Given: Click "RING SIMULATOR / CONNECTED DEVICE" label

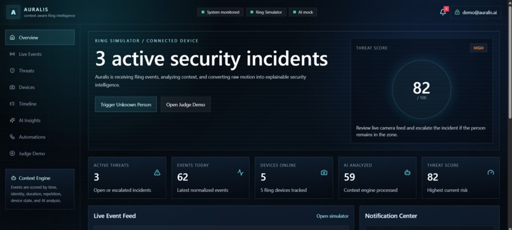Looking at the screenshot, I should coord(147,41).
